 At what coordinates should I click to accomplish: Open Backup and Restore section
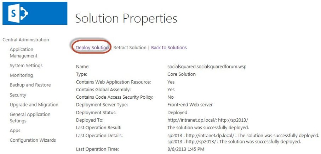coord(30,85)
